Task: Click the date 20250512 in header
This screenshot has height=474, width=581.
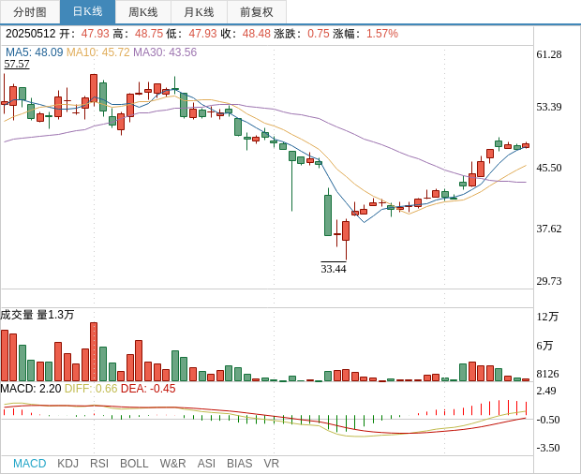Action: pos(30,34)
